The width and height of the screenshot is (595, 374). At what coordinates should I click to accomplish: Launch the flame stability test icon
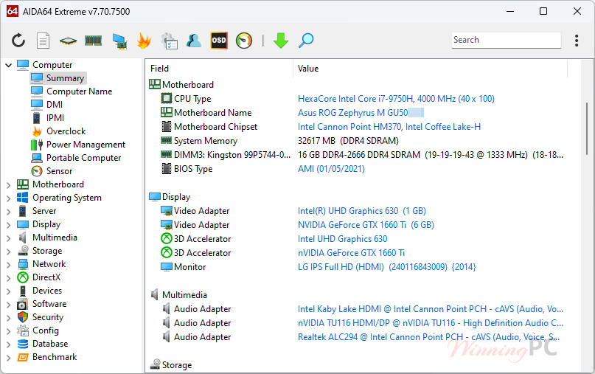click(x=144, y=41)
